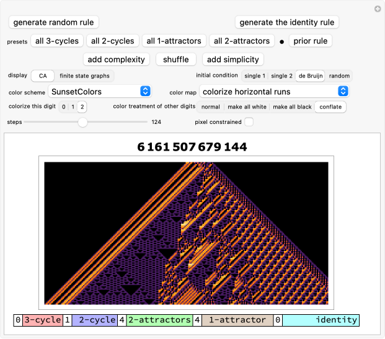This screenshot has width=385, height=339.
Task: Click the presets label
Action: (17, 42)
